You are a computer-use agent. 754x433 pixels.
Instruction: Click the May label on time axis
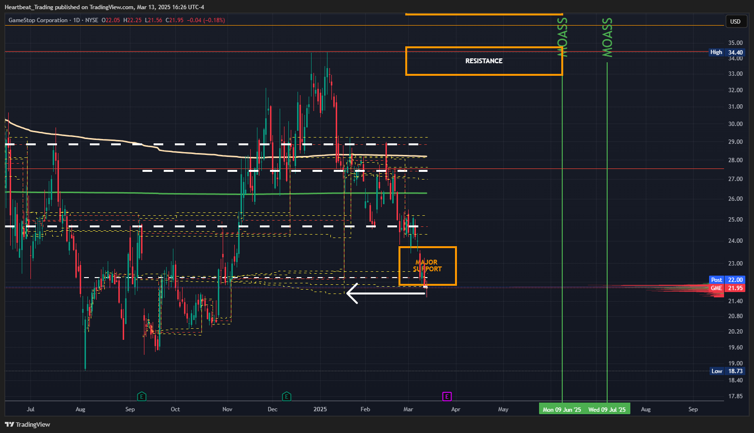click(x=503, y=409)
